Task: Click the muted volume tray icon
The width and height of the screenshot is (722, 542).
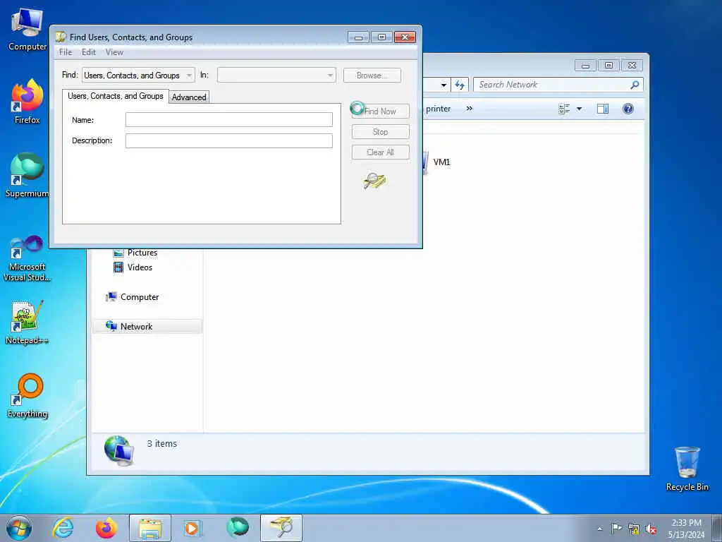Action: pyautogui.click(x=651, y=529)
